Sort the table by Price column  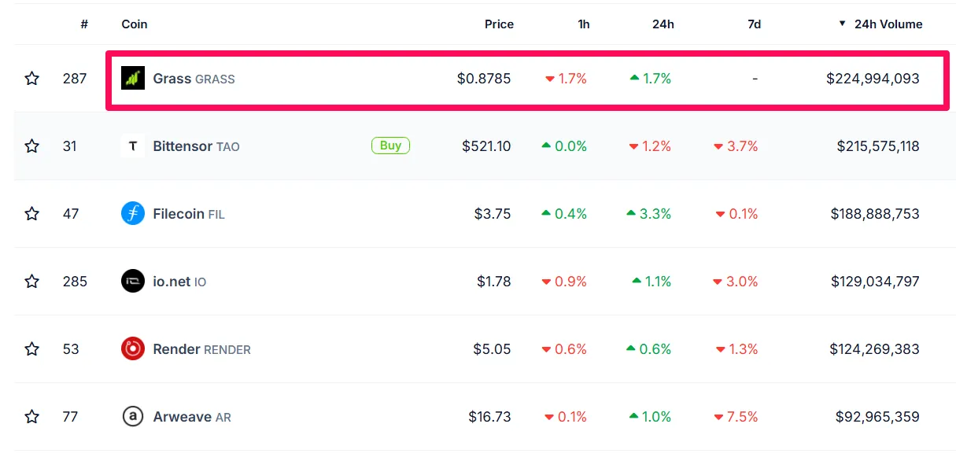[x=499, y=24]
